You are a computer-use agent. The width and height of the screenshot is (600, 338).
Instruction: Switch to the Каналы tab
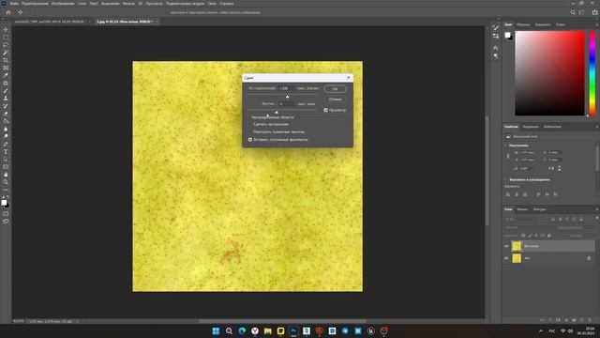522,209
